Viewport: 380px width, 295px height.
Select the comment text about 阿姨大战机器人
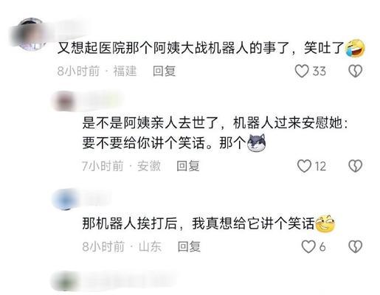[x=201, y=48]
